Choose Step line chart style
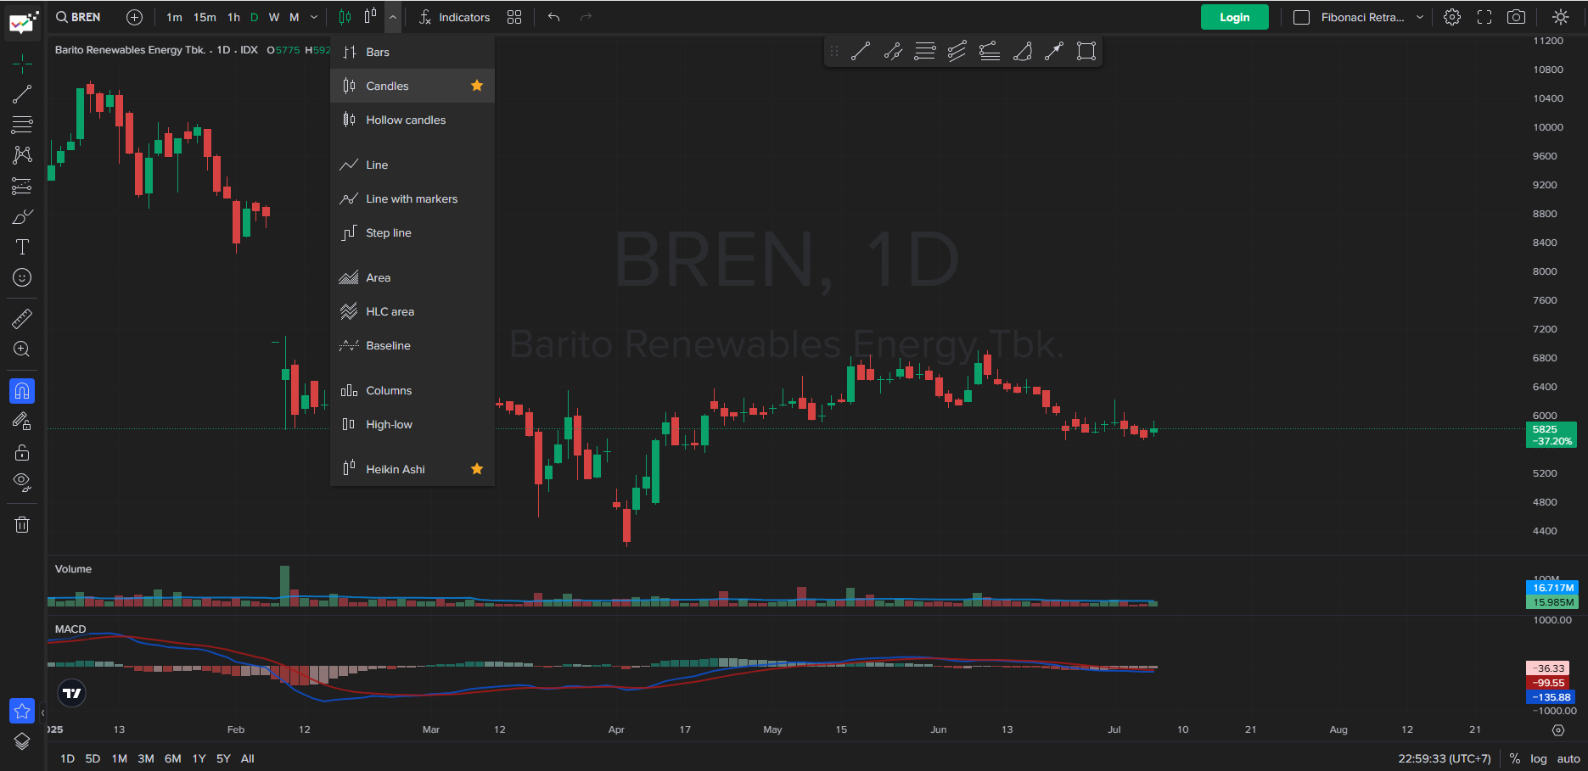The width and height of the screenshot is (1588, 771). pos(412,232)
